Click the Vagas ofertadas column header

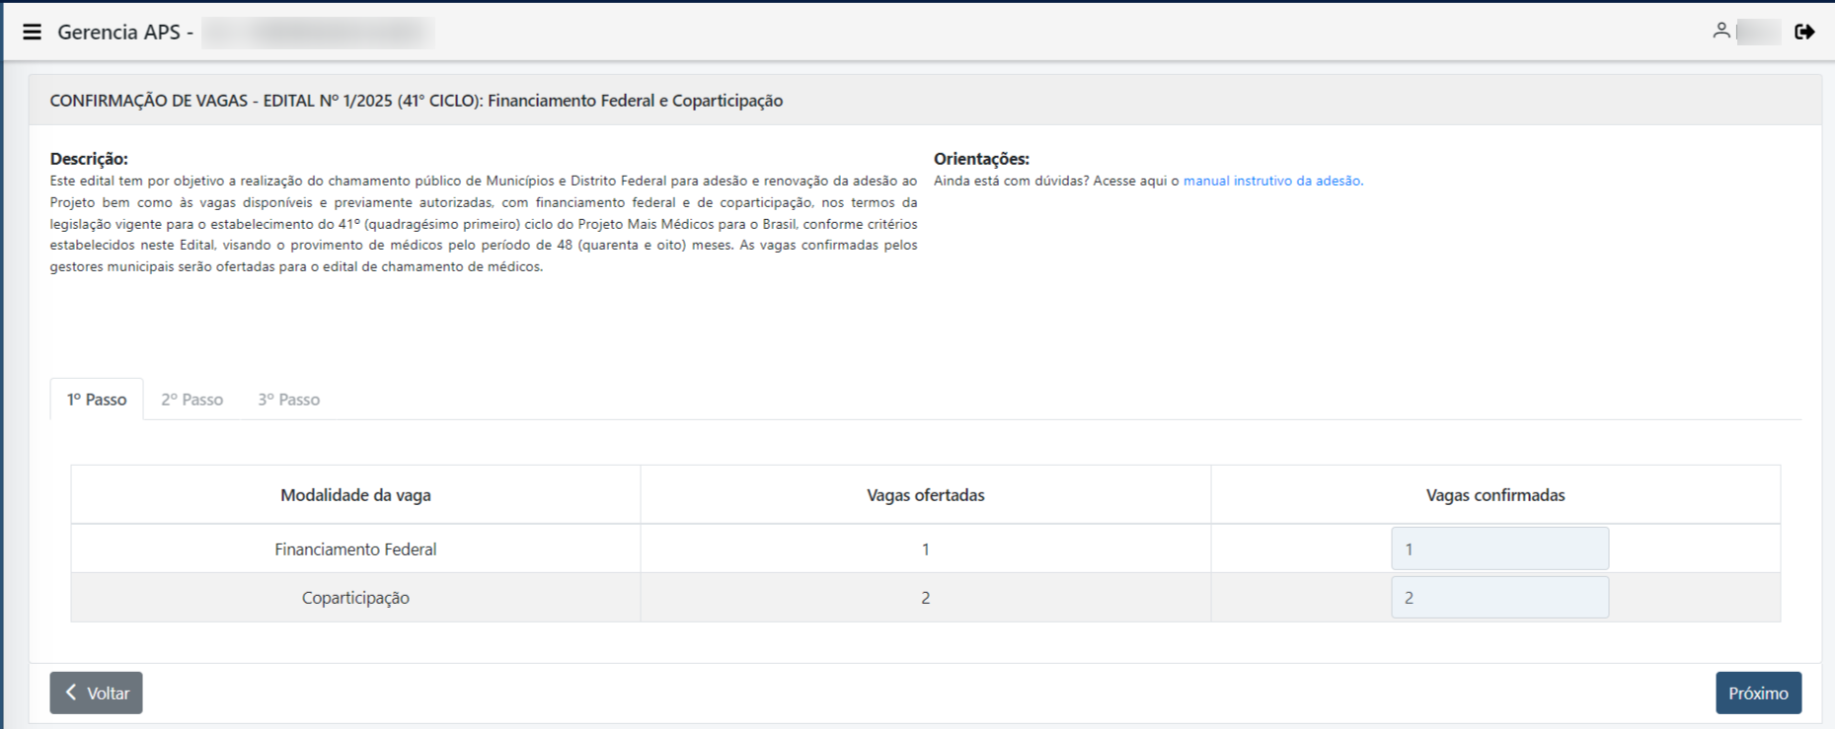pos(925,495)
